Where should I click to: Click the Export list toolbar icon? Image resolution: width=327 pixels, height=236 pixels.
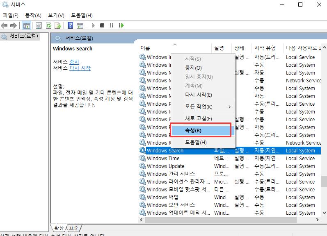pyautogui.click(x=58, y=26)
